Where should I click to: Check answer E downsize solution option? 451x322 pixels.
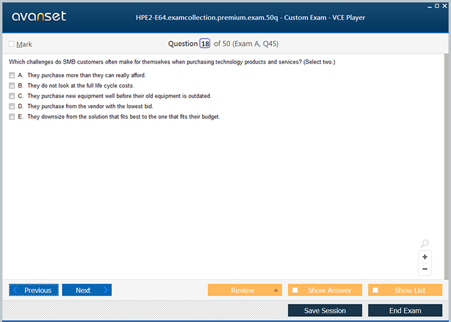tap(12, 117)
